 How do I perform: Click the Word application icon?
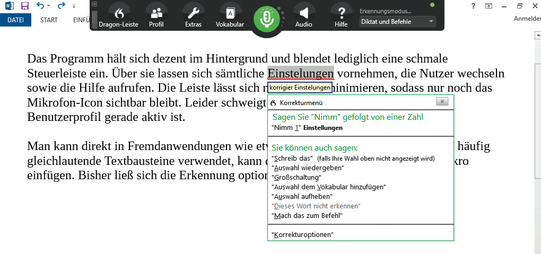(10, 5)
